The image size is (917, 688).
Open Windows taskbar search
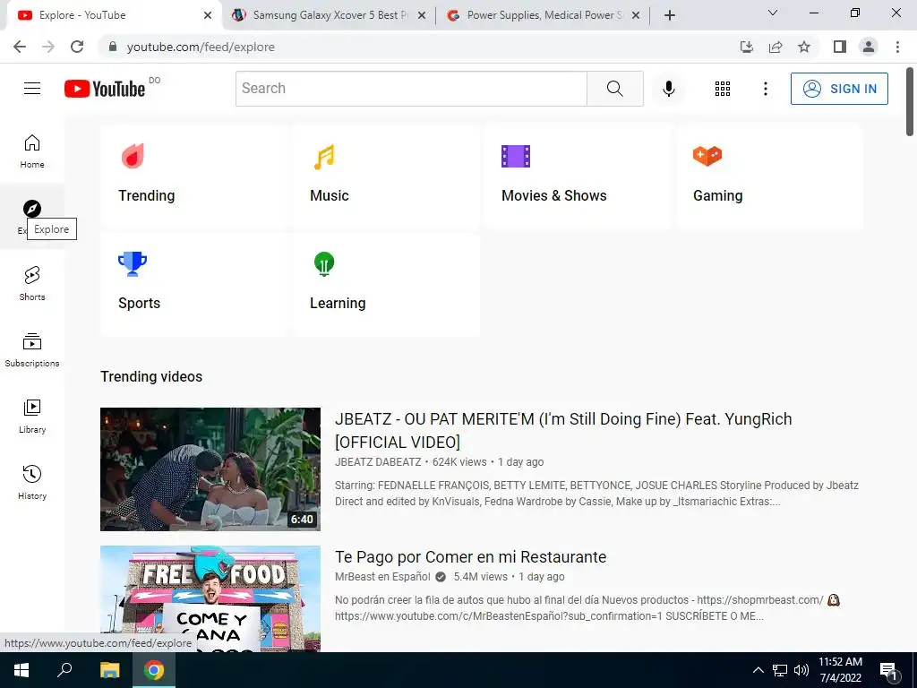coord(64,670)
